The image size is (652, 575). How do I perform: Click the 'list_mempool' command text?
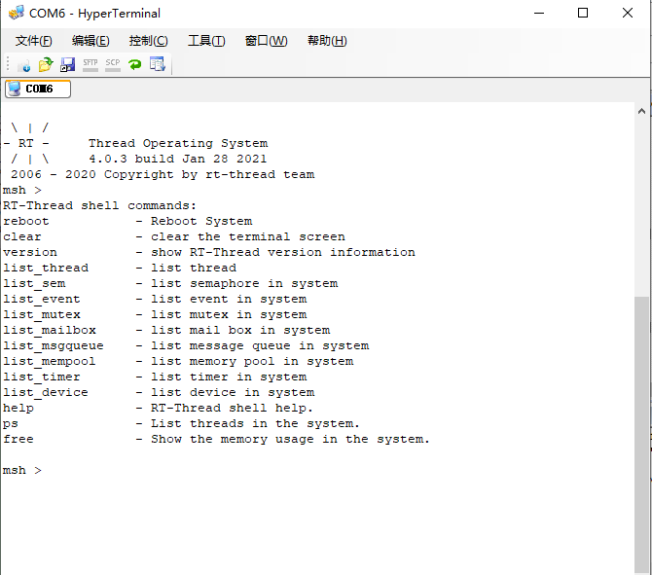pos(50,362)
